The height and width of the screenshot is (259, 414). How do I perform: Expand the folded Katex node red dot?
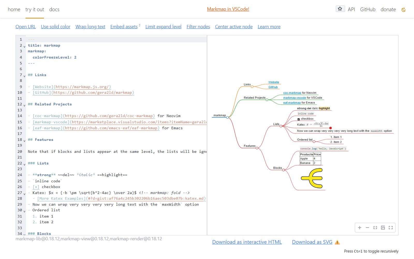coord(330,128)
